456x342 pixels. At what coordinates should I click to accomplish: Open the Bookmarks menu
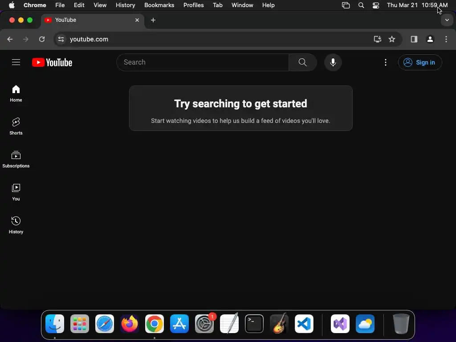pyautogui.click(x=159, y=5)
